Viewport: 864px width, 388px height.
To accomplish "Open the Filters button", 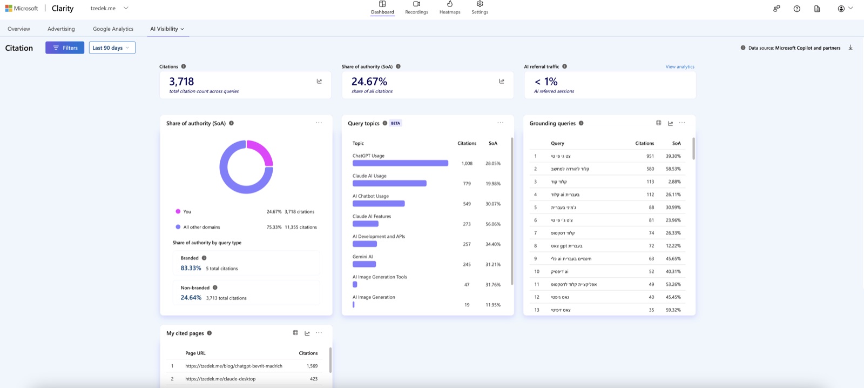I will point(65,48).
